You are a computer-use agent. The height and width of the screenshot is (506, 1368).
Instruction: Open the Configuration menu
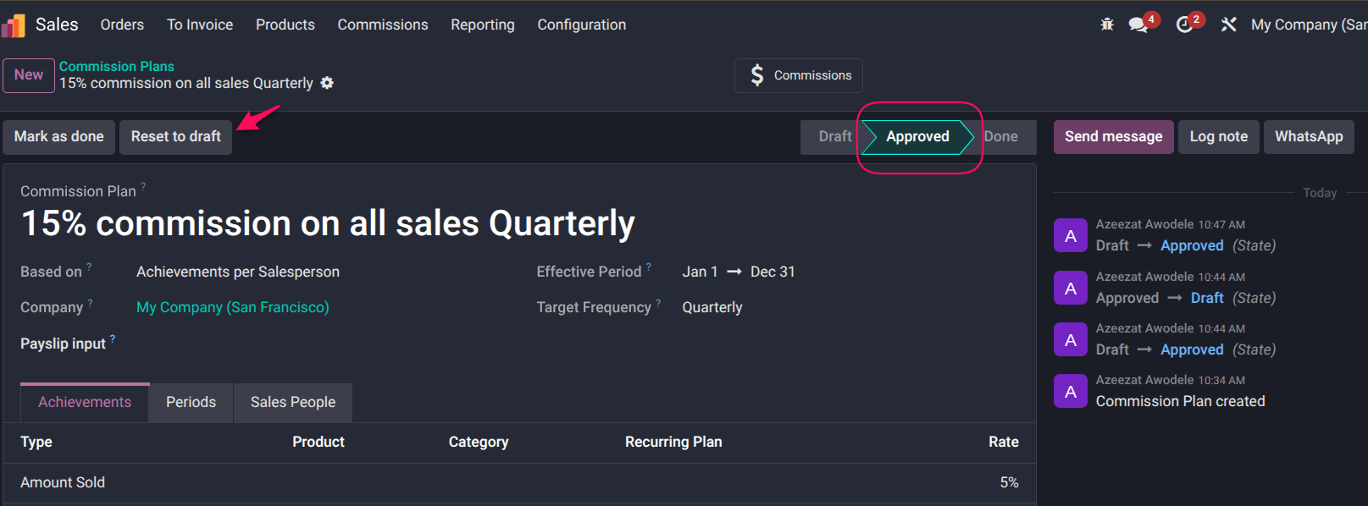pos(581,25)
